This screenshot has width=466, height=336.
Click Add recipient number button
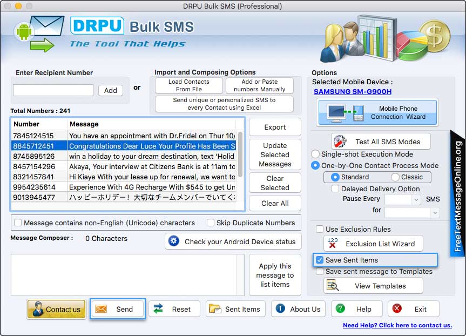coord(111,90)
